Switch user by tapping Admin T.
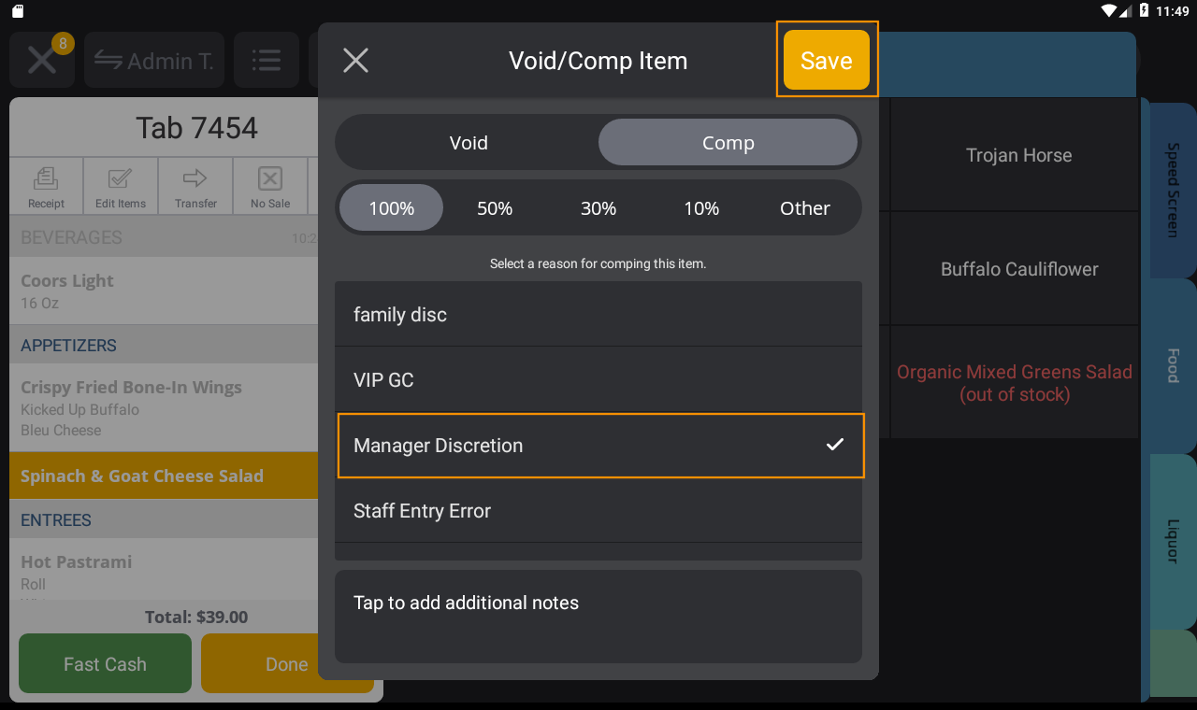The height and width of the screenshot is (710, 1197). click(x=153, y=61)
